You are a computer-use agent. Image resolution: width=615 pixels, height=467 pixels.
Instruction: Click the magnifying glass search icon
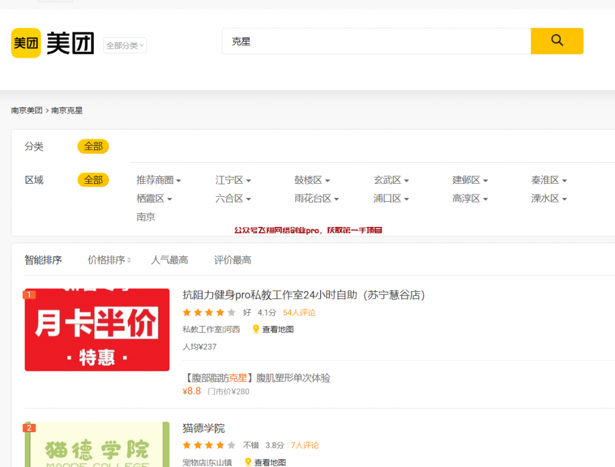[556, 41]
